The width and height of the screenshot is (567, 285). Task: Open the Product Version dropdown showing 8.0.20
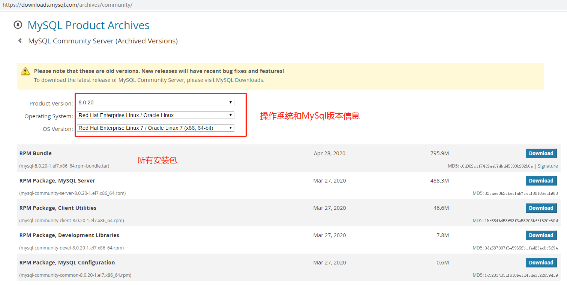click(156, 102)
